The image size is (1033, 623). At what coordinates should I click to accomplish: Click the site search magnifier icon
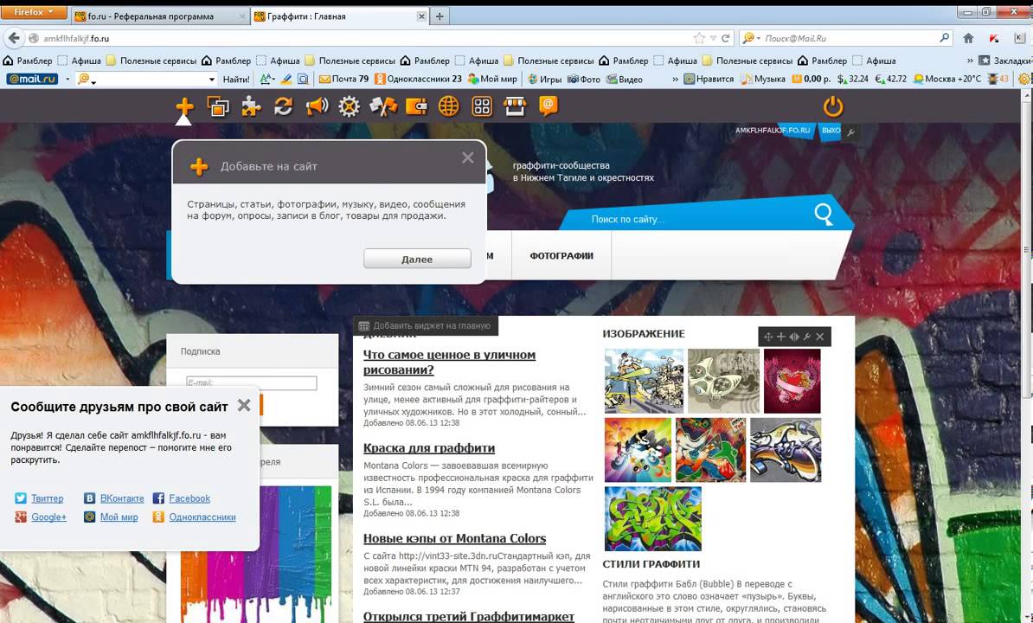pyautogui.click(x=824, y=215)
